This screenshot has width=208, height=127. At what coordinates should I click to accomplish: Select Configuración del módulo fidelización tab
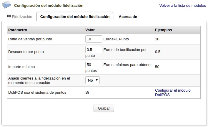(x=75, y=17)
